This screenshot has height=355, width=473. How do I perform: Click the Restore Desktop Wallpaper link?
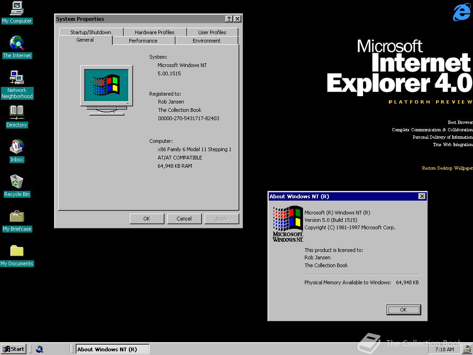pyautogui.click(x=447, y=168)
